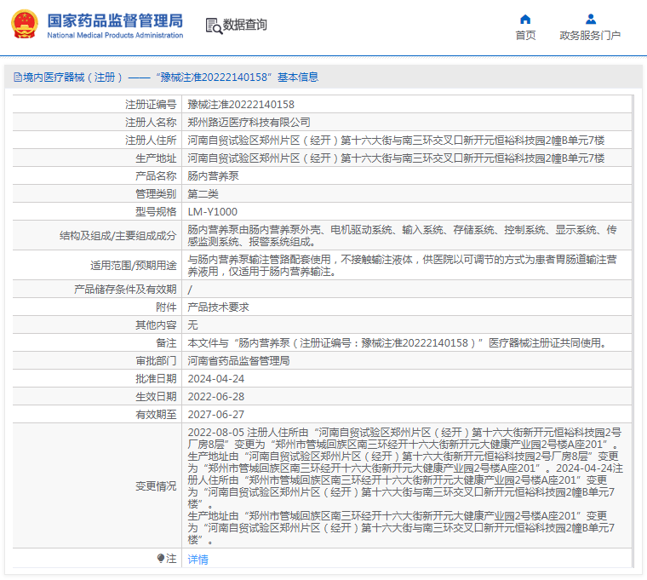647x580 pixels.
Task: Select the 注册人住所 address value
Action: point(396,141)
